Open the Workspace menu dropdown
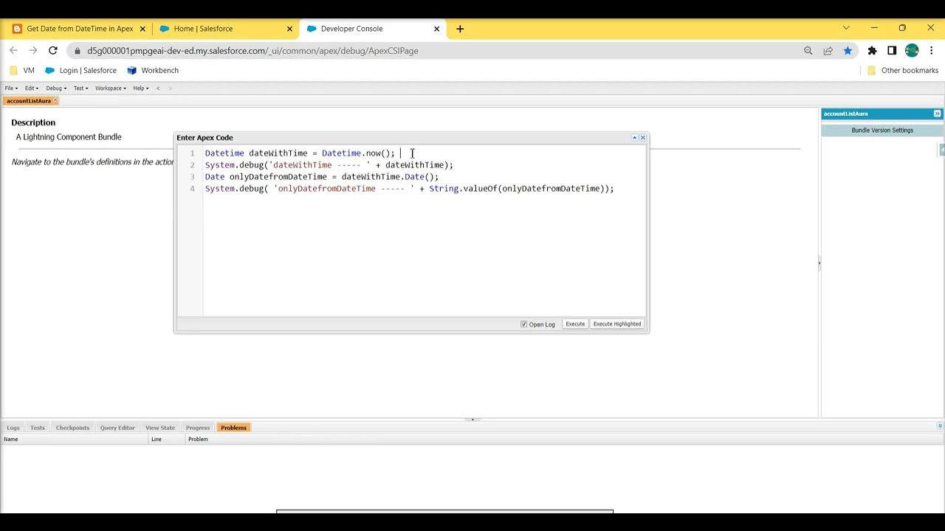 [111, 88]
